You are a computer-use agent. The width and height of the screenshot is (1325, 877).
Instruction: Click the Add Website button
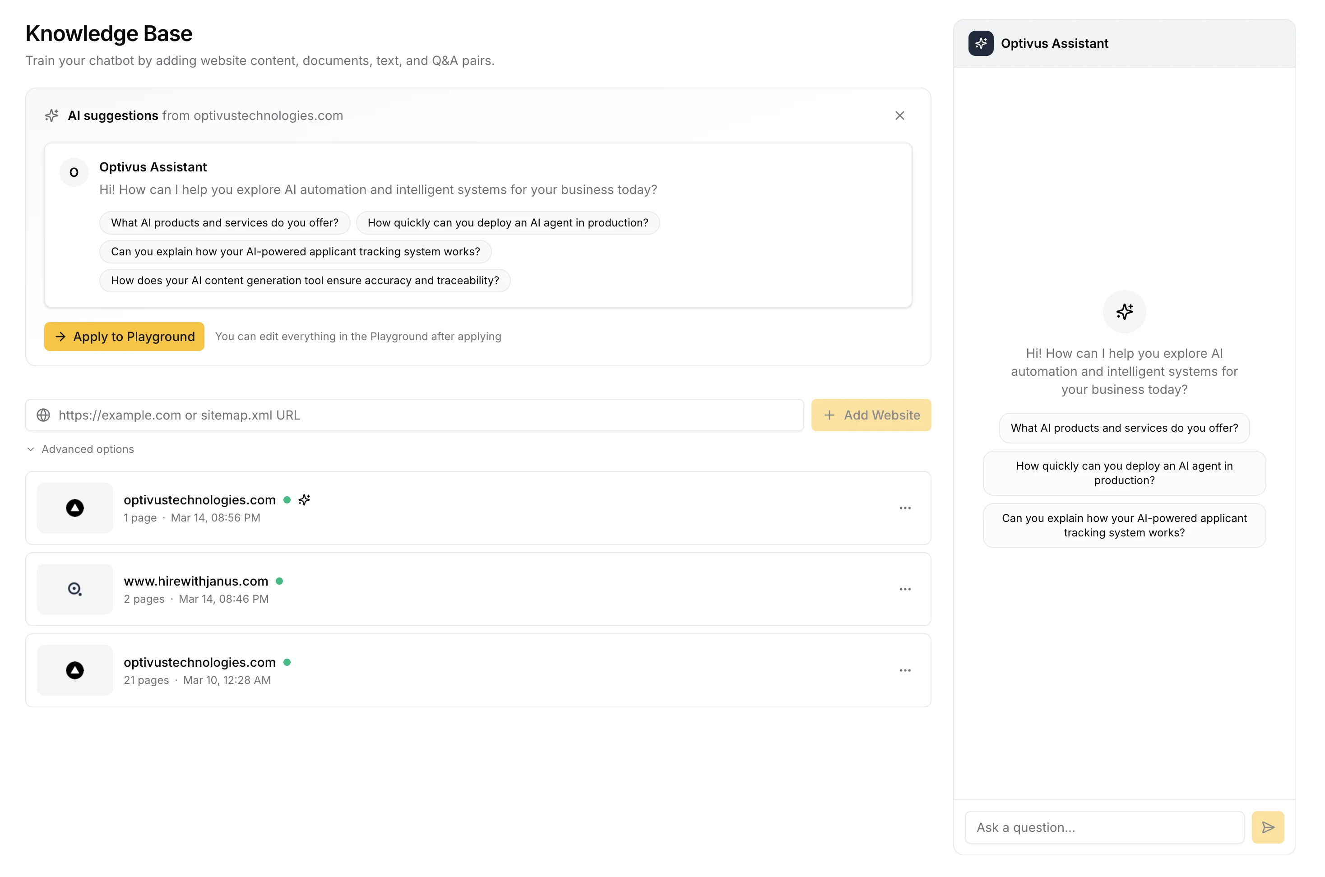[x=871, y=415]
